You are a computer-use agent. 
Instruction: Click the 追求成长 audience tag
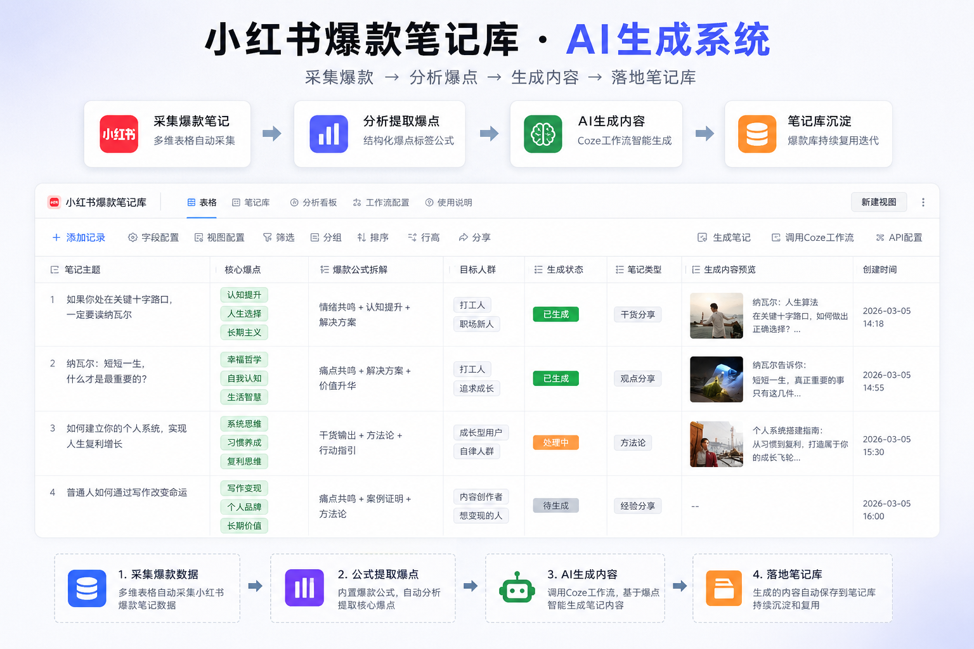click(477, 388)
